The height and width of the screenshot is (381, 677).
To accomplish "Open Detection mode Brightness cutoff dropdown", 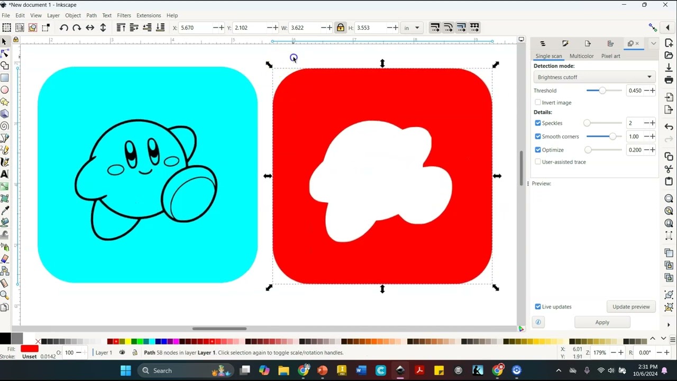I will point(594,77).
